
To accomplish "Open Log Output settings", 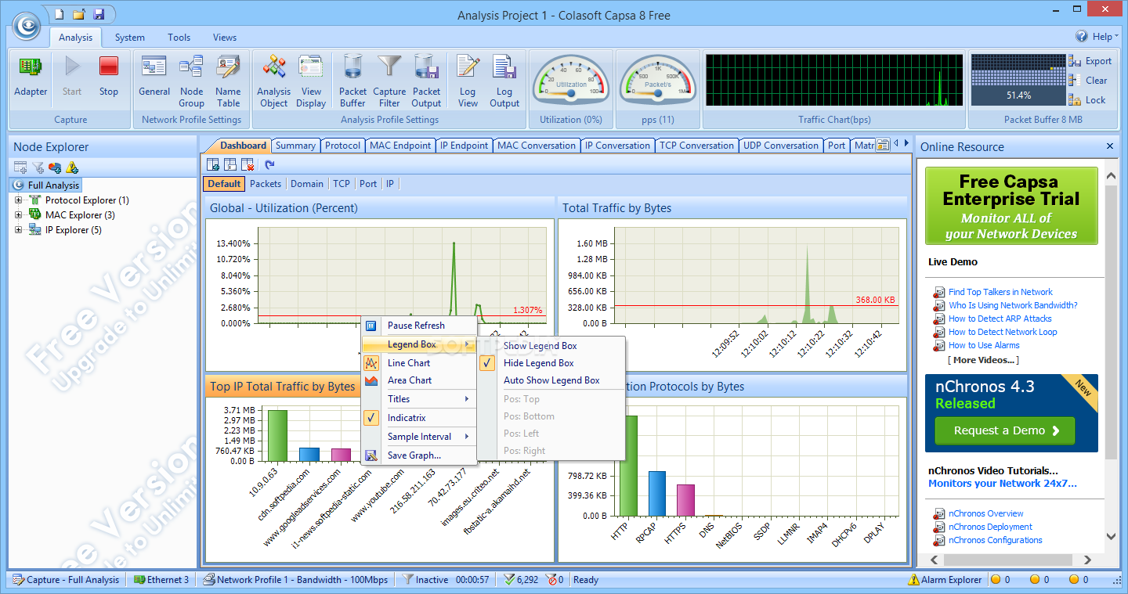I will (504, 81).
